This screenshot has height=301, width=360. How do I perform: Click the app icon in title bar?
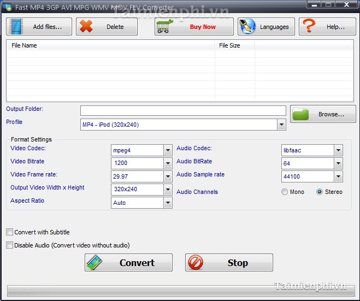7,7
